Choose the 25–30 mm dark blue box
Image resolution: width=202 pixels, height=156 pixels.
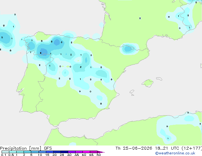[64, 152]
